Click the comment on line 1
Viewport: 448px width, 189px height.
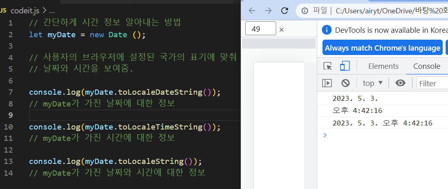(x=105, y=23)
